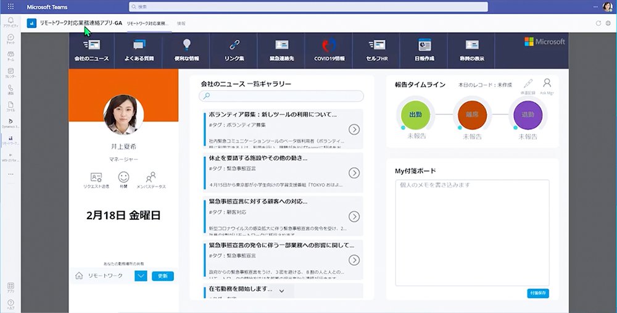This screenshot has height=313, width=617.
Task: Select the リモートワーク対応業務 tab
Action: (147, 23)
